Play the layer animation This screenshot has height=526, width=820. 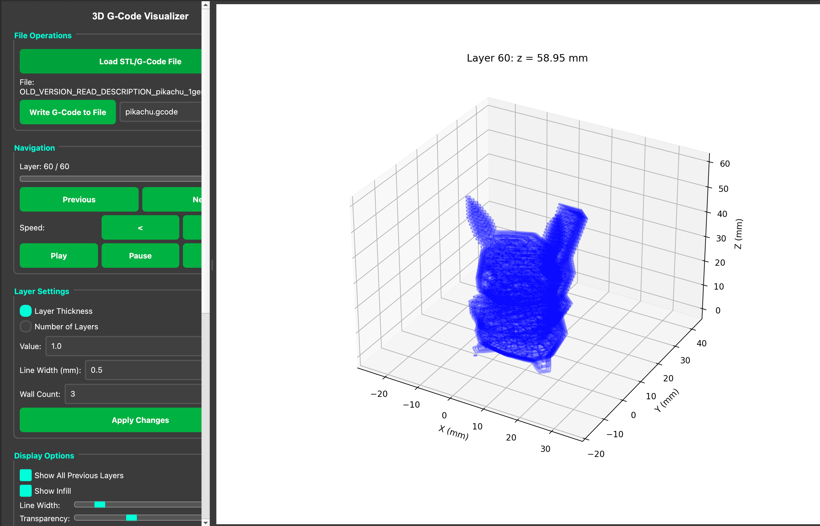click(58, 255)
